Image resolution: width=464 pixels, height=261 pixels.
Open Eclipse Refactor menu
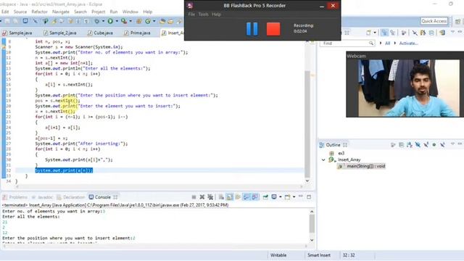39,12
